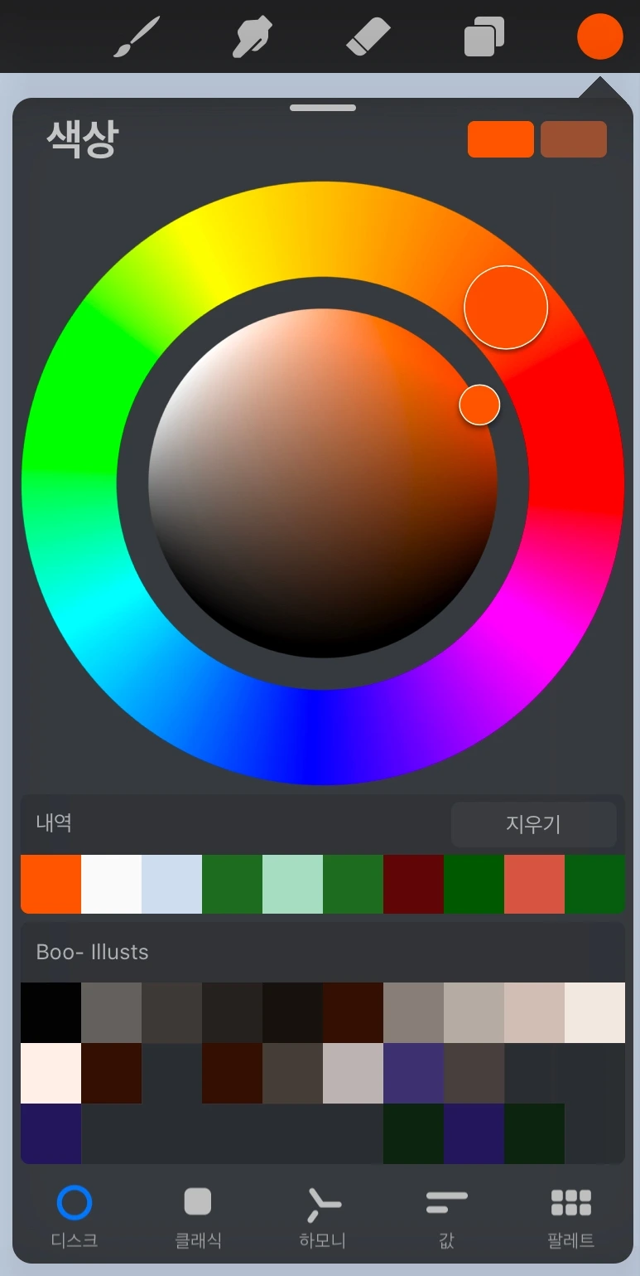
Task: Pick medium gray swatch next to black
Action: pyautogui.click(x=111, y=1012)
